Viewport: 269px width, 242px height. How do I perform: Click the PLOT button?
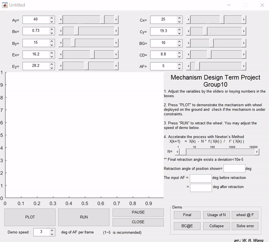click(30, 217)
